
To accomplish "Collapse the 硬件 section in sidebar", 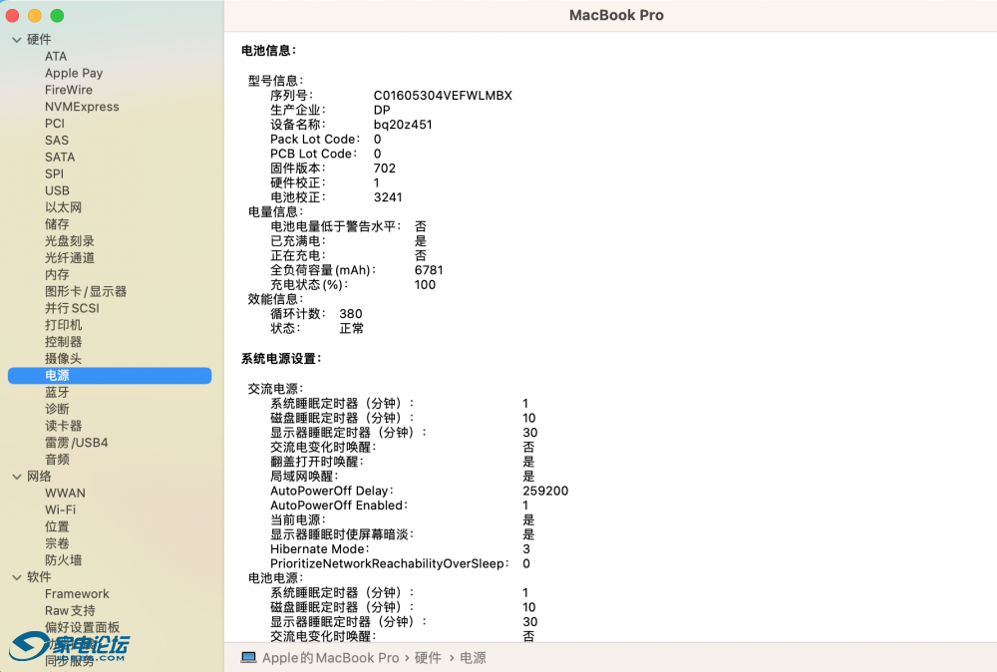I will 17,40.
